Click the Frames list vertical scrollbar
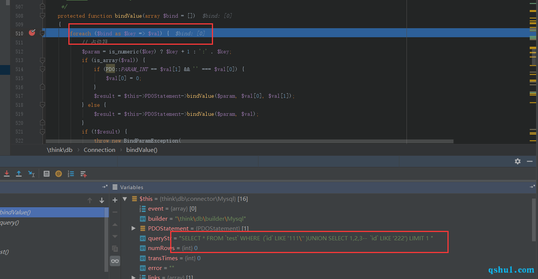538x279 pixels. pyautogui.click(x=107, y=239)
